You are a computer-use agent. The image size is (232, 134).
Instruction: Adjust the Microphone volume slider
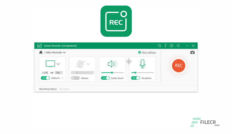pyautogui.click(x=142, y=73)
